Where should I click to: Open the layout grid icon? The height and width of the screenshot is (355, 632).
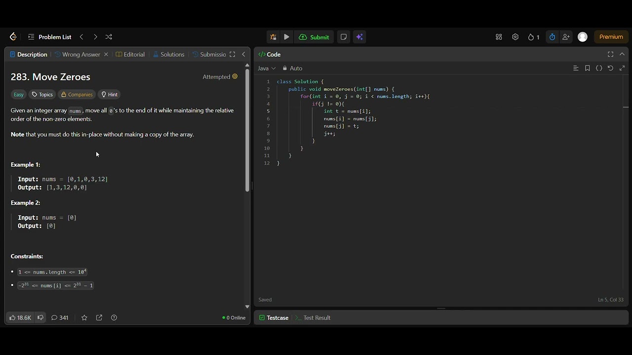[x=499, y=37]
